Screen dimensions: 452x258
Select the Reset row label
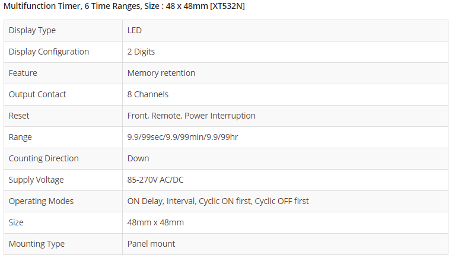[x=19, y=116]
